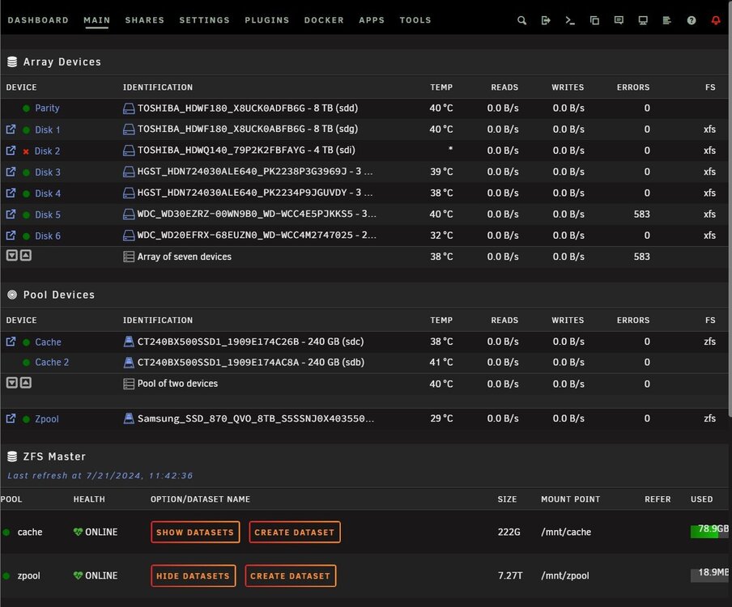Click the green status dot of Cache
The height and width of the screenshot is (607, 732).
(x=26, y=342)
